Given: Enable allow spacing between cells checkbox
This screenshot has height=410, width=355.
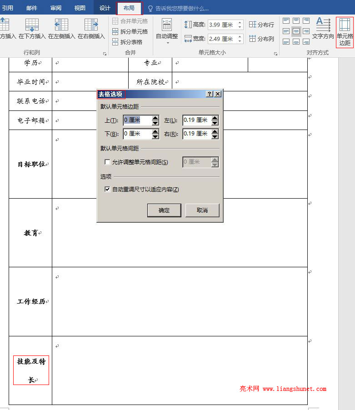Looking at the screenshot, I should (107, 162).
